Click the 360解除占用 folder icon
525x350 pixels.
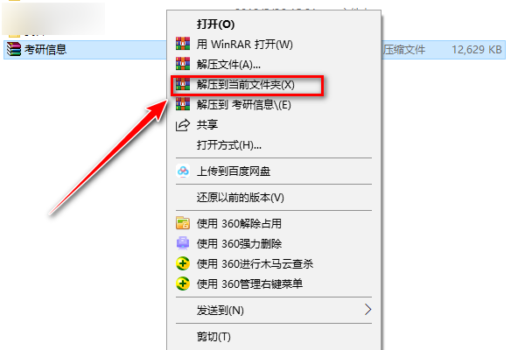(183, 223)
